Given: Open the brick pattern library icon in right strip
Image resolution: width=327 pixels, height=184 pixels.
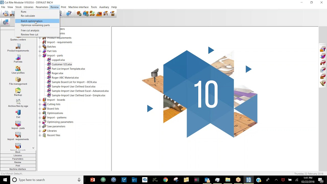Looking at the screenshot, I should tap(323, 76).
